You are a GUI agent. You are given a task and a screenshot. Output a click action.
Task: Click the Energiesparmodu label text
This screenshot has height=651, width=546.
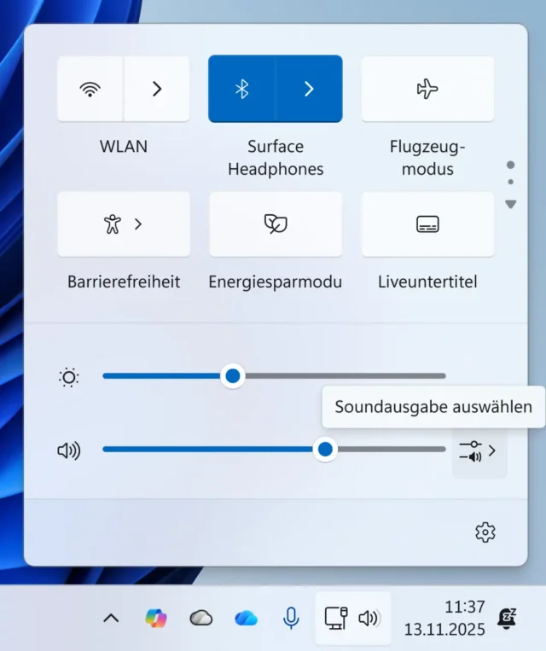tap(276, 282)
